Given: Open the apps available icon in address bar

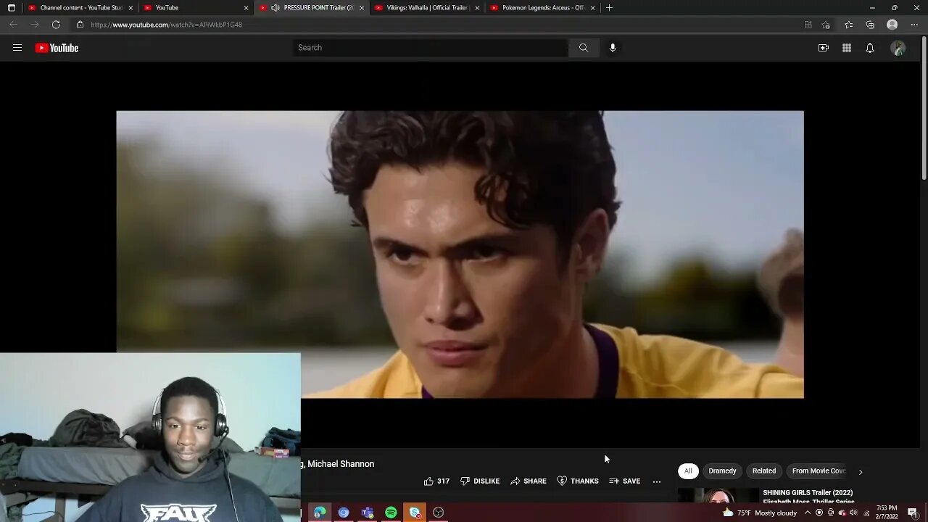Looking at the screenshot, I should pyautogui.click(x=808, y=25).
